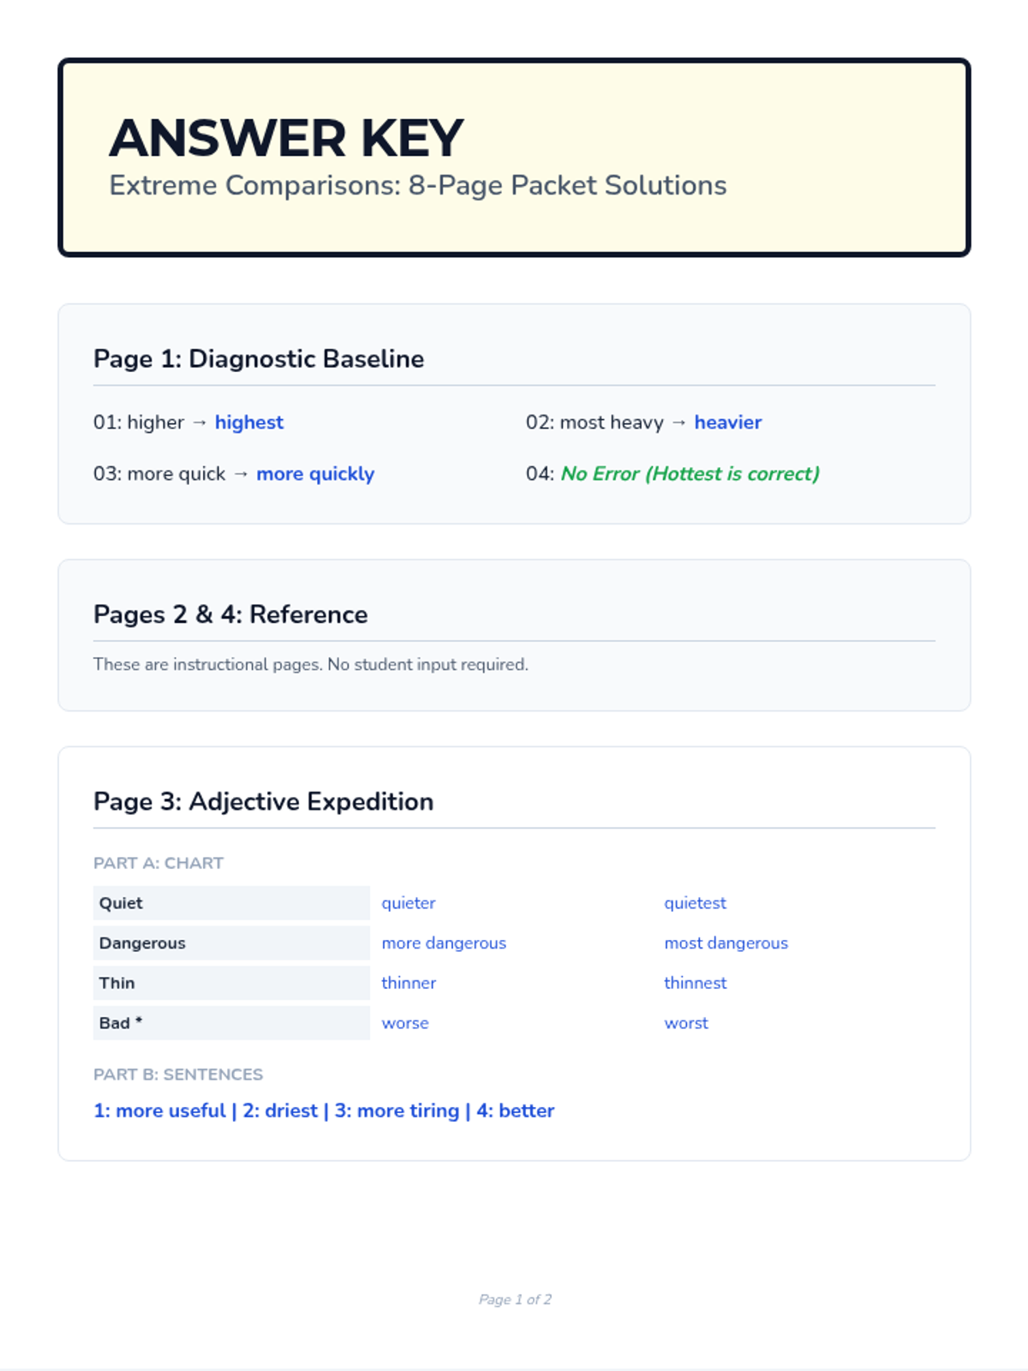The height and width of the screenshot is (1371, 1028).
Task: Click the Dangerous row label
Action: [142, 943]
